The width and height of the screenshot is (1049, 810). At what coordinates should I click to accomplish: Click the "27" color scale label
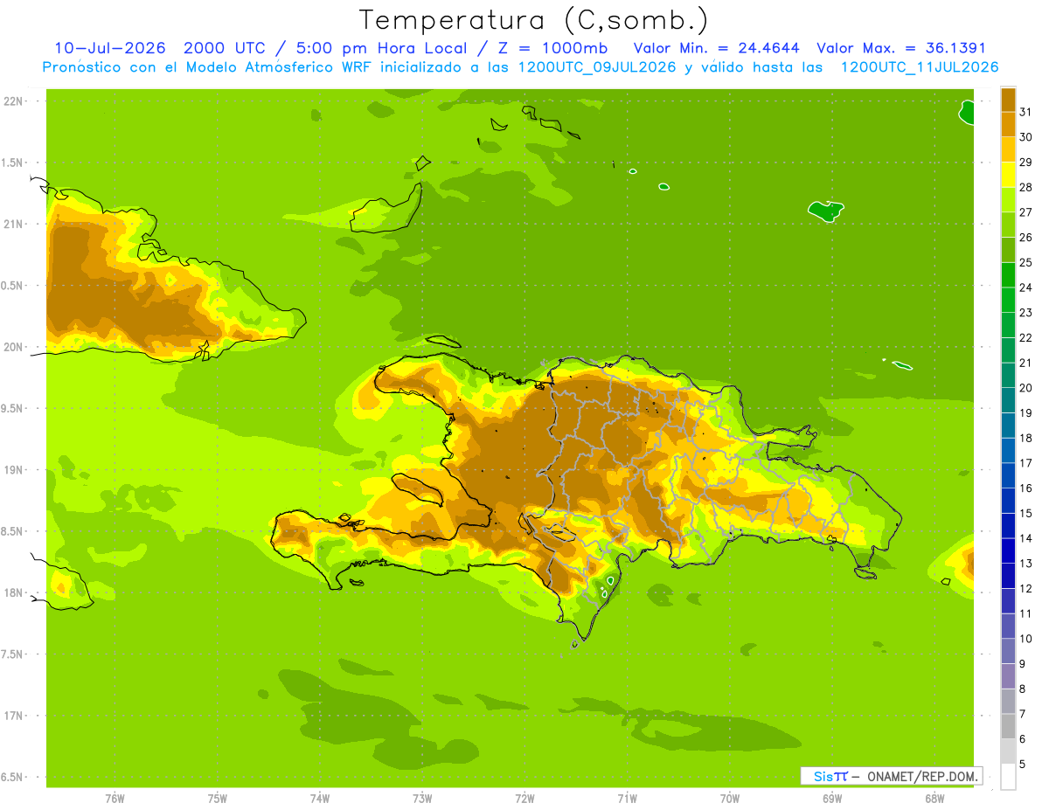(1025, 212)
